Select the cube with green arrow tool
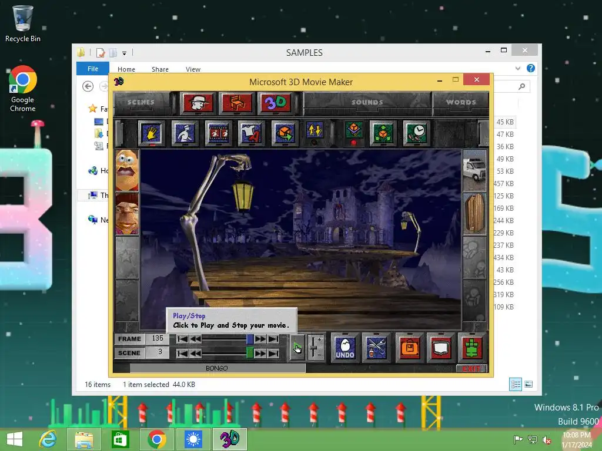 point(285,133)
